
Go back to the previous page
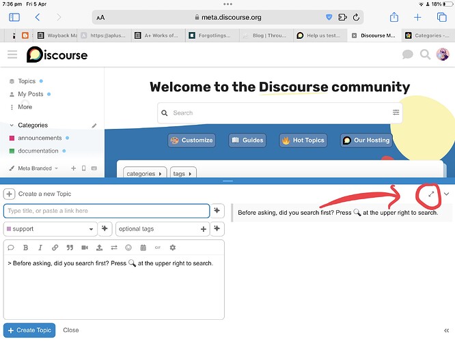[38, 17]
